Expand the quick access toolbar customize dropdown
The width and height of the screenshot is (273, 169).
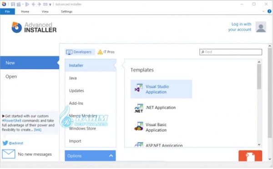click(50, 5)
